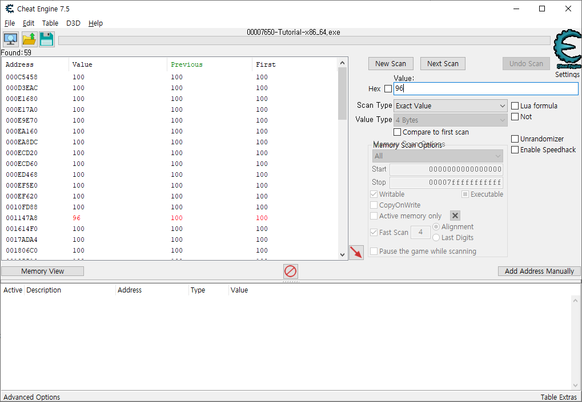Open Table Extras
The width and height of the screenshot is (582, 402).
tap(559, 397)
